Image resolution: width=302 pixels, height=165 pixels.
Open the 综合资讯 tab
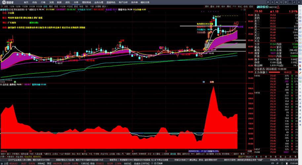[28, 157]
